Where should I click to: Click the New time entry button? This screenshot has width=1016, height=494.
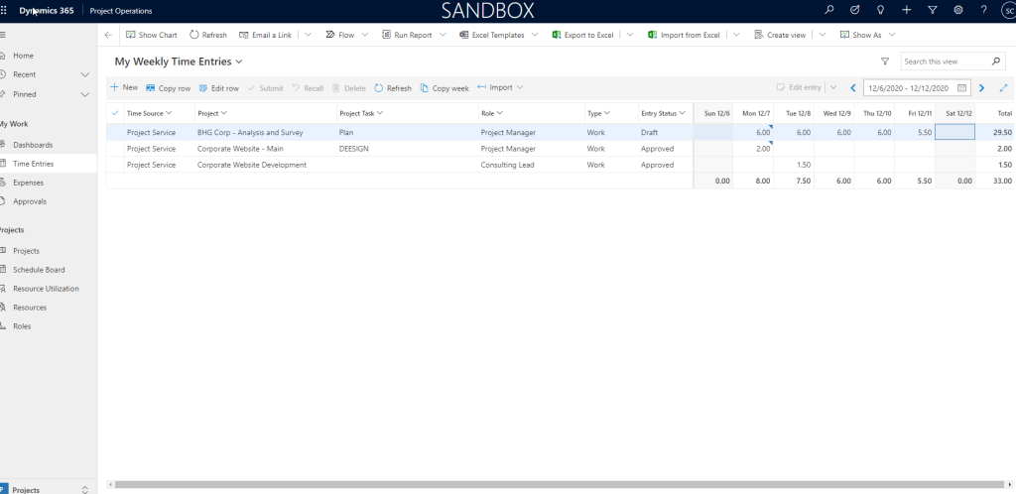(x=124, y=87)
